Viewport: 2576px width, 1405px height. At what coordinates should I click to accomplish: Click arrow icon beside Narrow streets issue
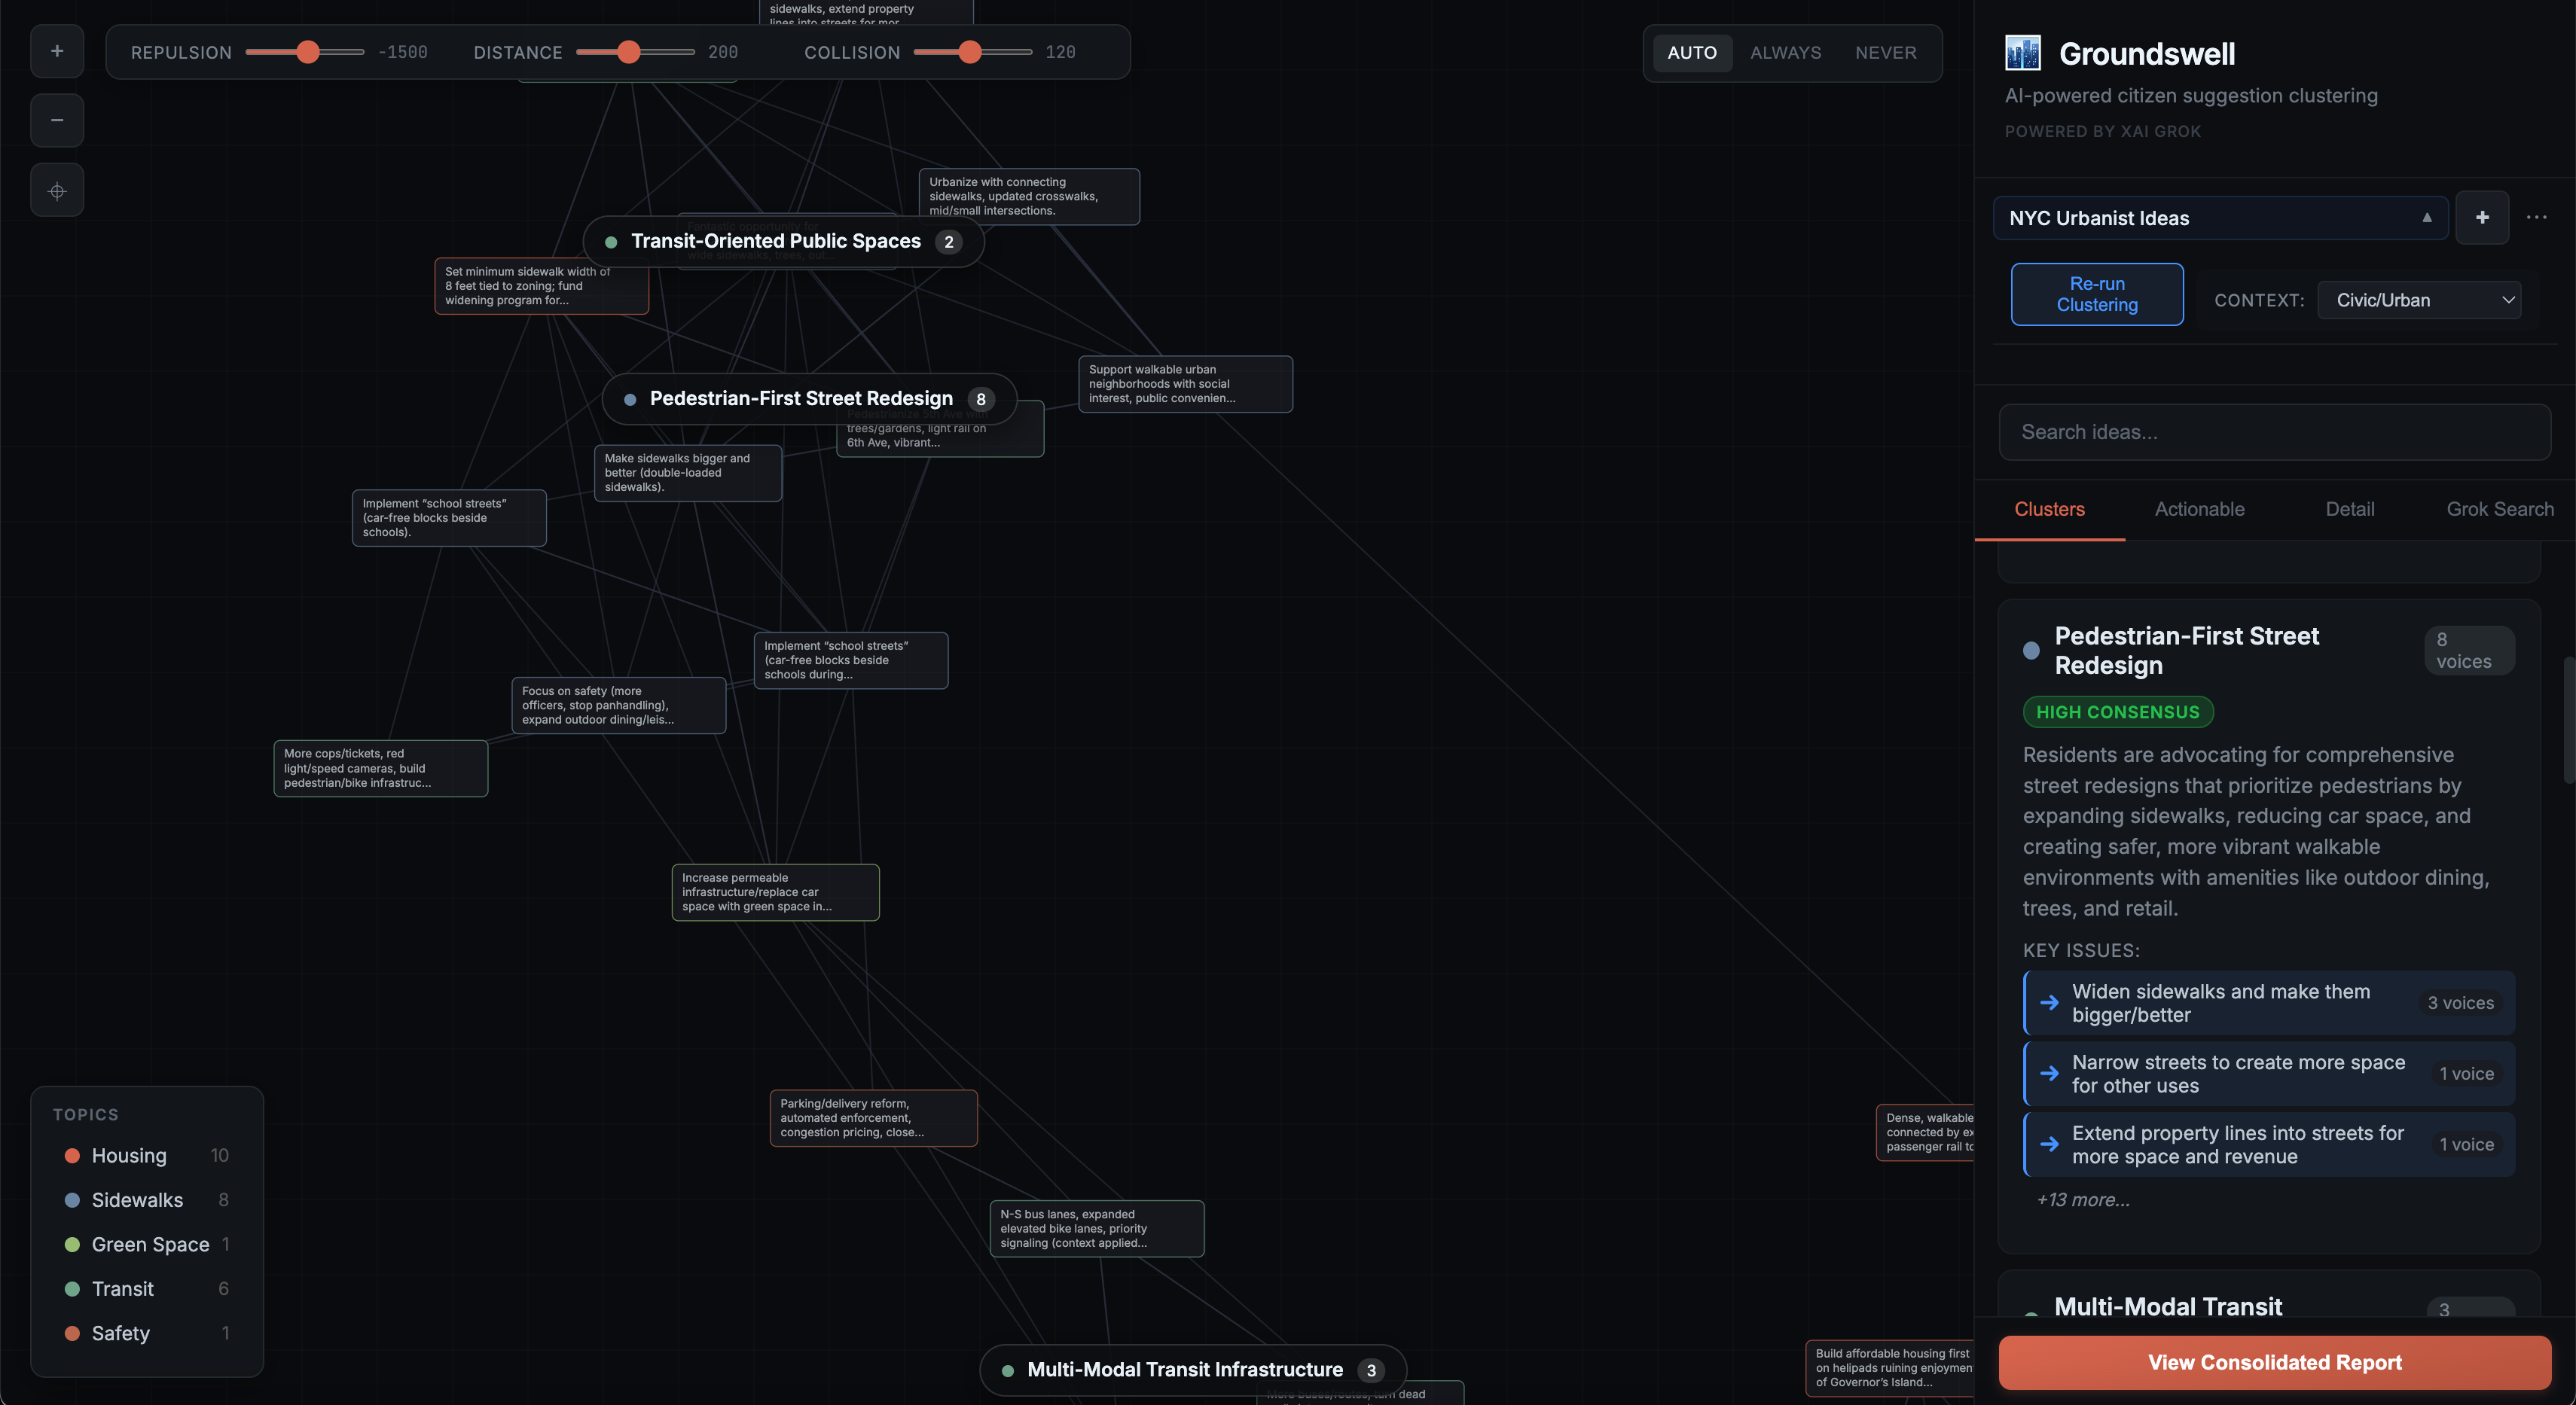pyautogui.click(x=2049, y=1073)
